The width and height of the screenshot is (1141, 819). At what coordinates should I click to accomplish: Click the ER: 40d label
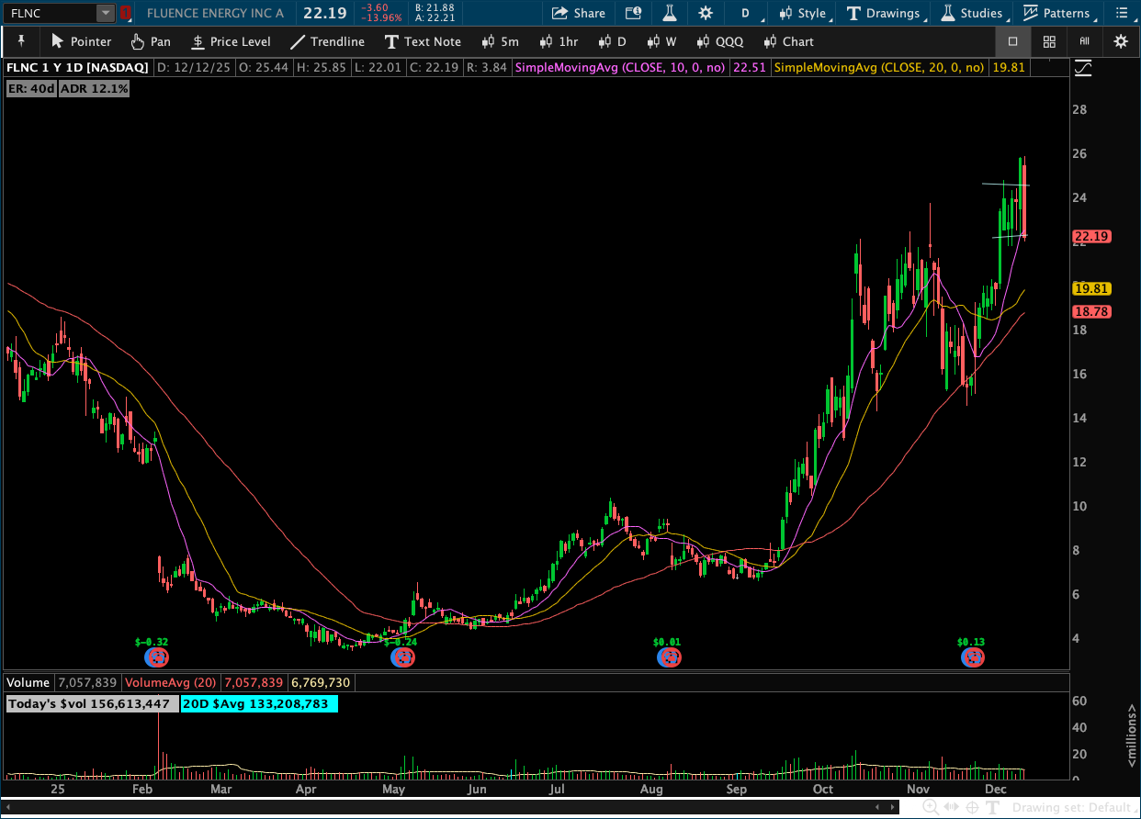tap(31, 89)
